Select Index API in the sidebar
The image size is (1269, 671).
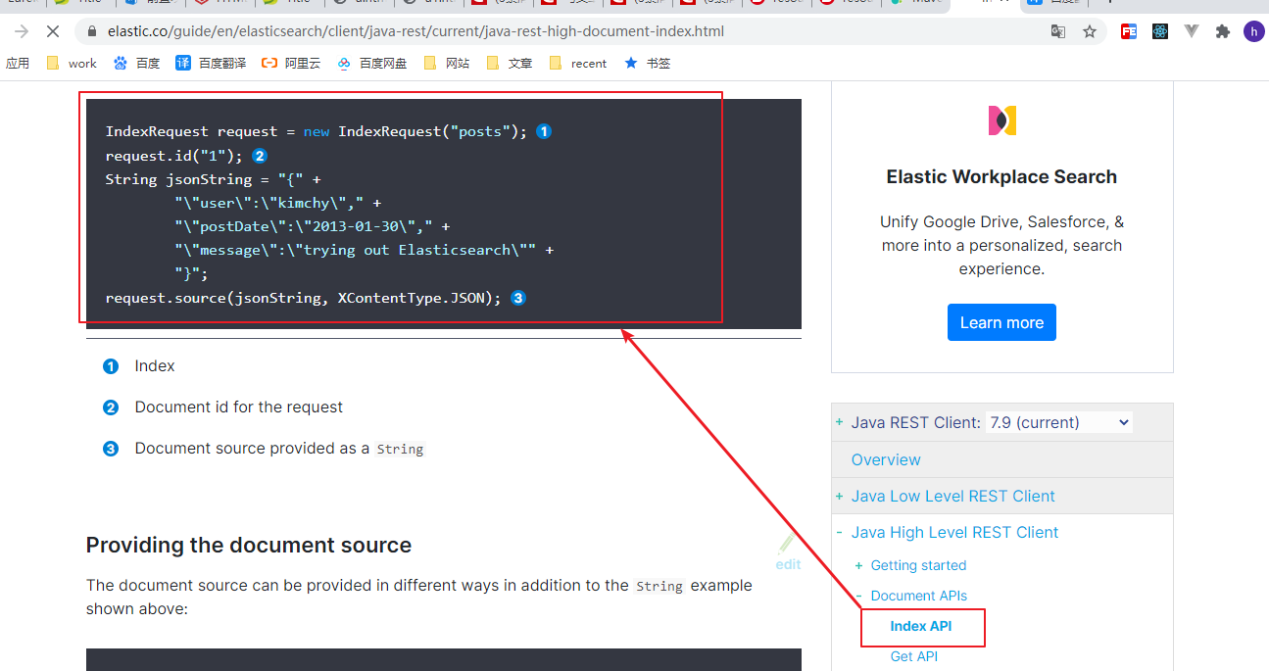pyautogui.click(x=920, y=626)
